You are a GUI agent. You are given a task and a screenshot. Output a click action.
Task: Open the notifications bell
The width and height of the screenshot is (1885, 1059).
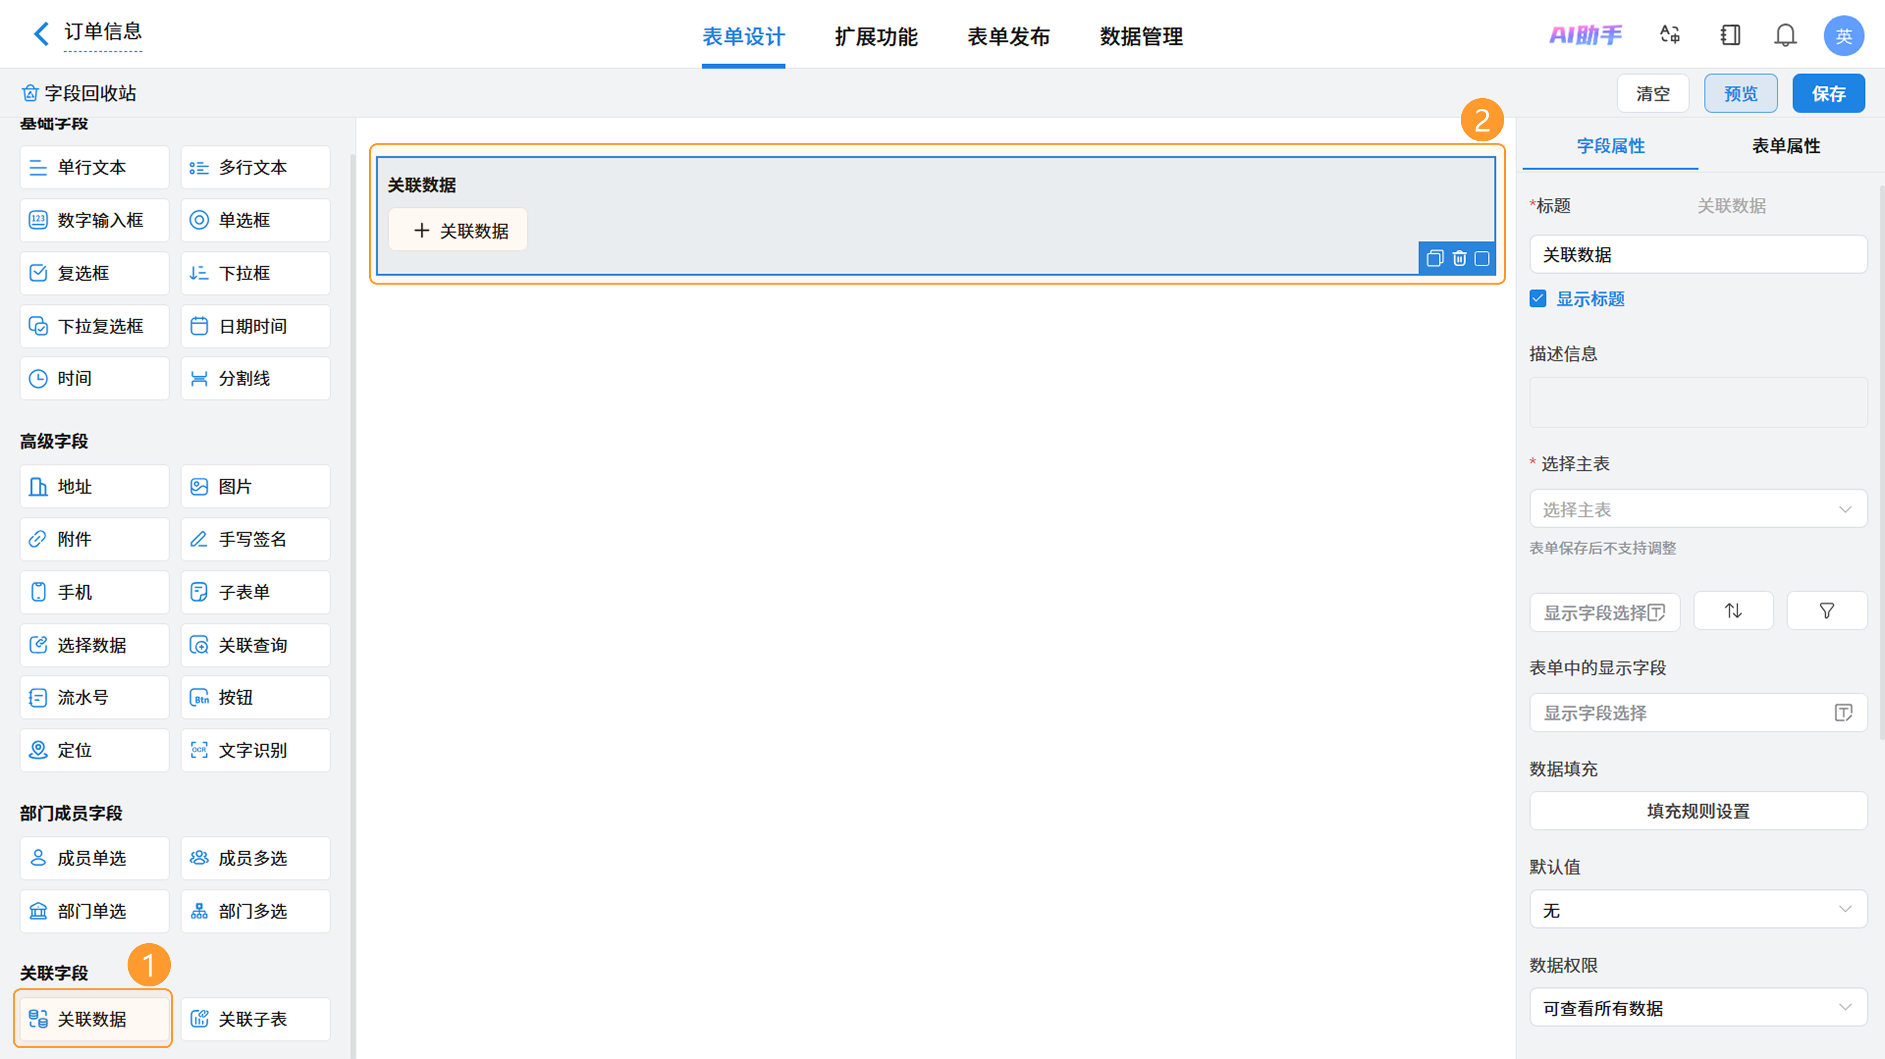point(1785,34)
